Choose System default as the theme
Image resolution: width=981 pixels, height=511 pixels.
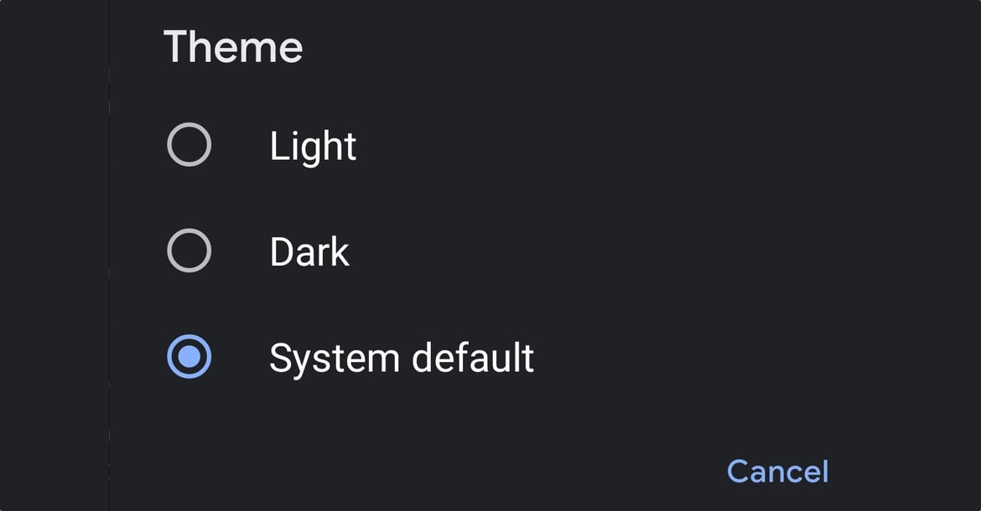[x=189, y=357]
